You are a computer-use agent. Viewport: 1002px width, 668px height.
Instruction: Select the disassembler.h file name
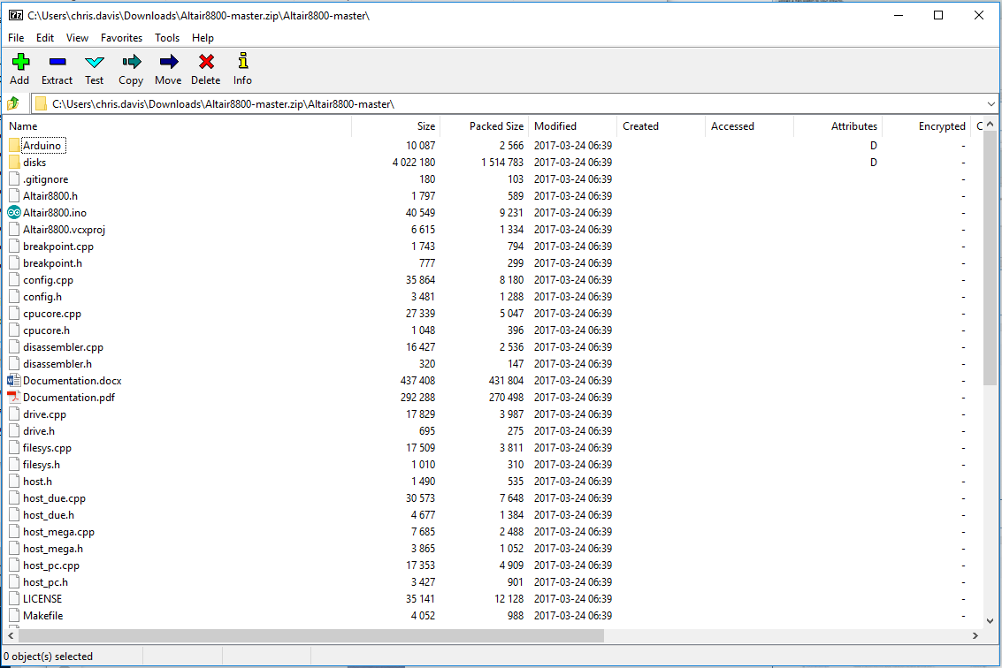57,364
